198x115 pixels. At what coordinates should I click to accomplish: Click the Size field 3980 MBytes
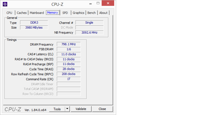pyautogui.click(x=34, y=27)
